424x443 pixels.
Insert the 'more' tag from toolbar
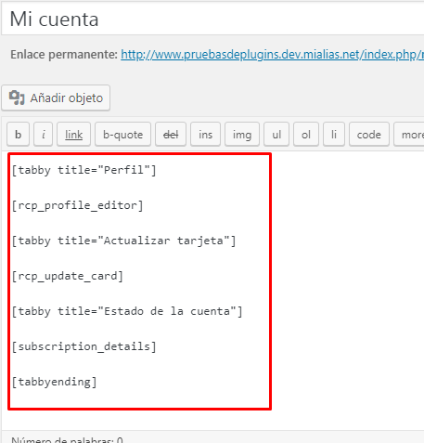click(409, 135)
